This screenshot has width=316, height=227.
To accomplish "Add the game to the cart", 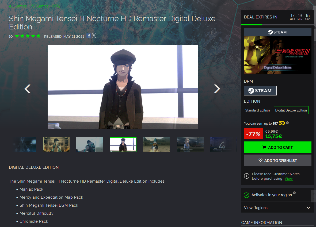I will [277, 147].
